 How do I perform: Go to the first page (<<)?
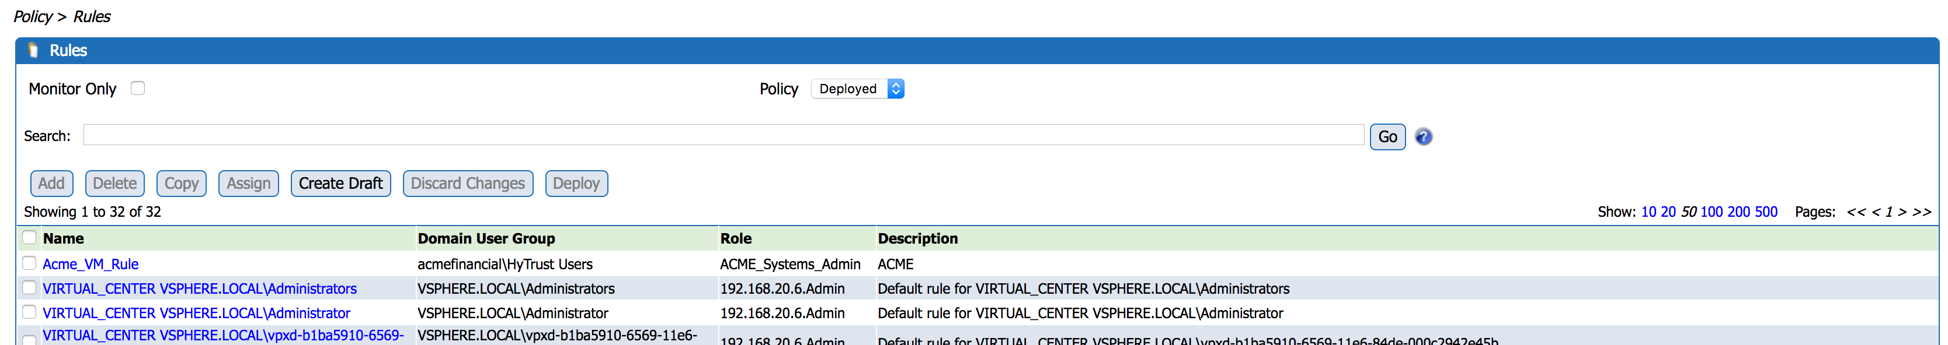click(x=1856, y=212)
